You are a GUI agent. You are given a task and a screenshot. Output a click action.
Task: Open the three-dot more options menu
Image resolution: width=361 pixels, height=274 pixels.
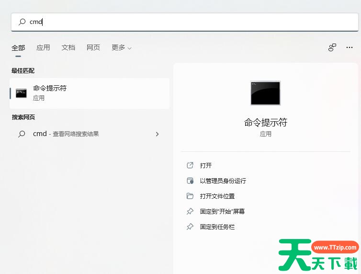pos(349,47)
